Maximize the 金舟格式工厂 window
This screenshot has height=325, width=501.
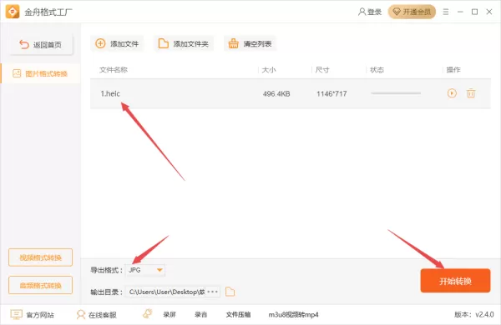click(x=475, y=12)
